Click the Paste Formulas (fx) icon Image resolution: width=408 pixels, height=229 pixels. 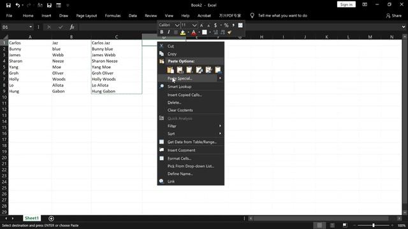[189, 70]
